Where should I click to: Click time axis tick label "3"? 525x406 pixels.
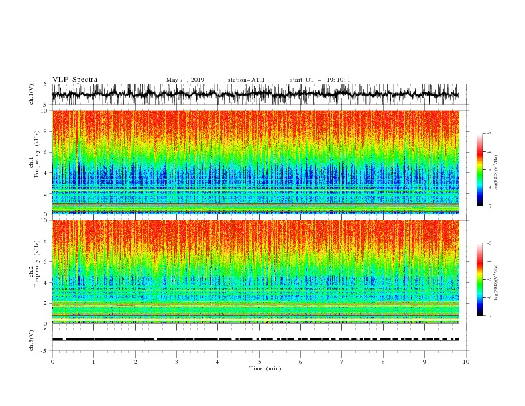(176, 362)
